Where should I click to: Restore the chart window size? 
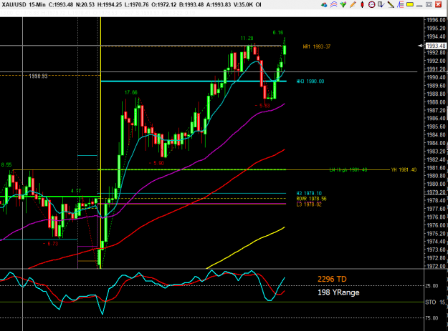click(x=429, y=4)
